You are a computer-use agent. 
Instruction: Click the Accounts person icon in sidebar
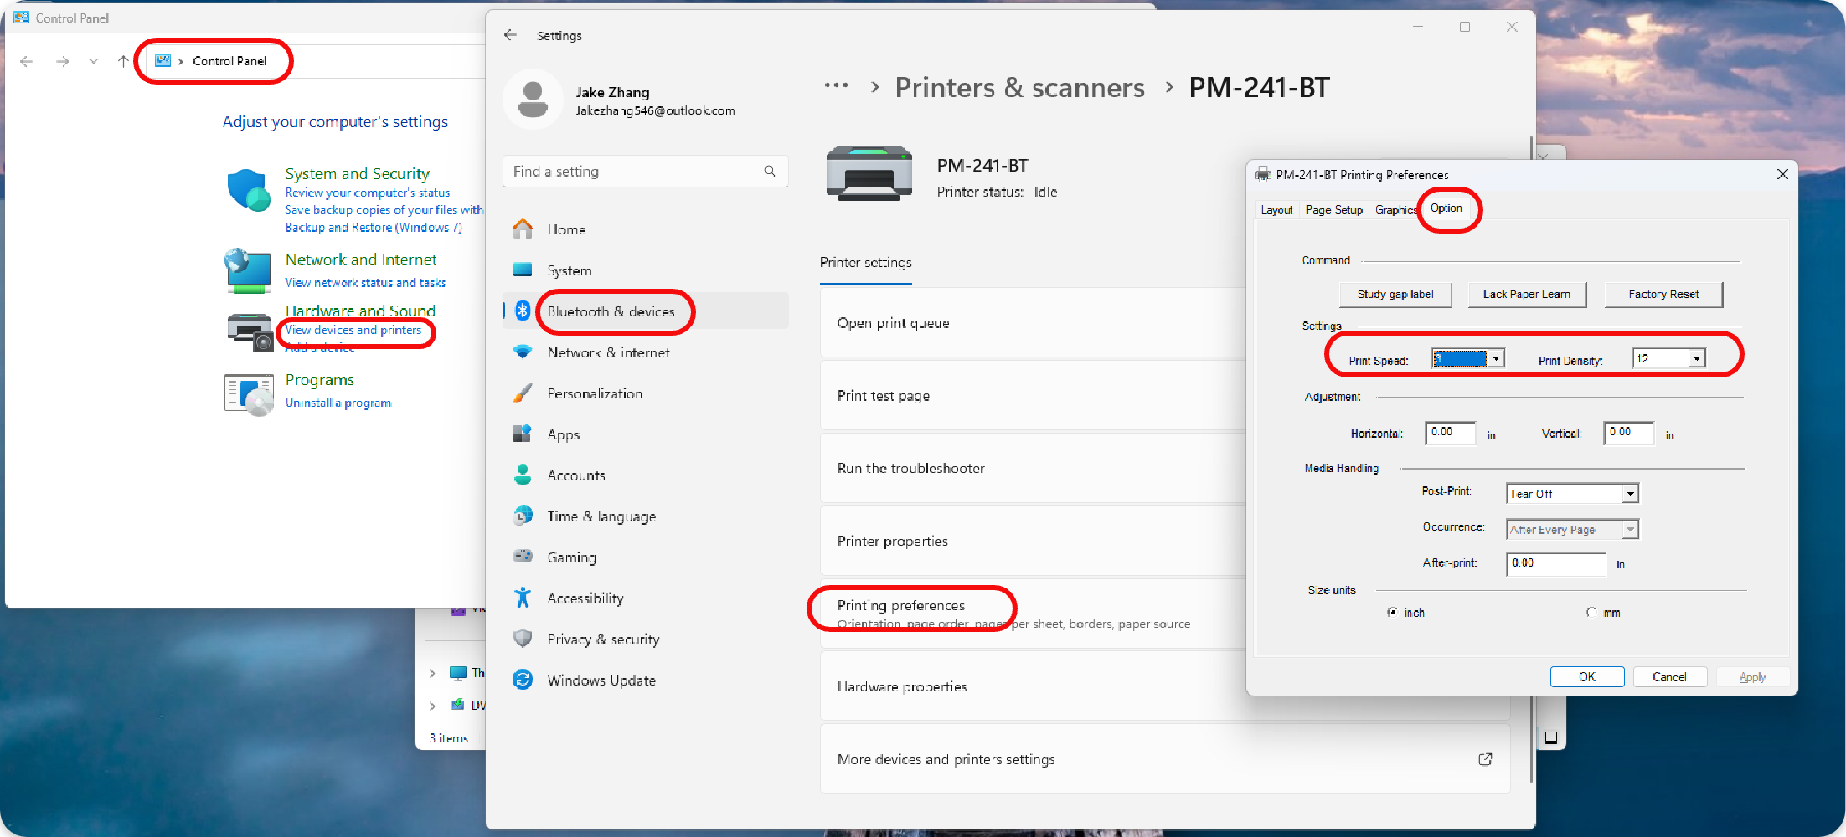coord(523,475)
